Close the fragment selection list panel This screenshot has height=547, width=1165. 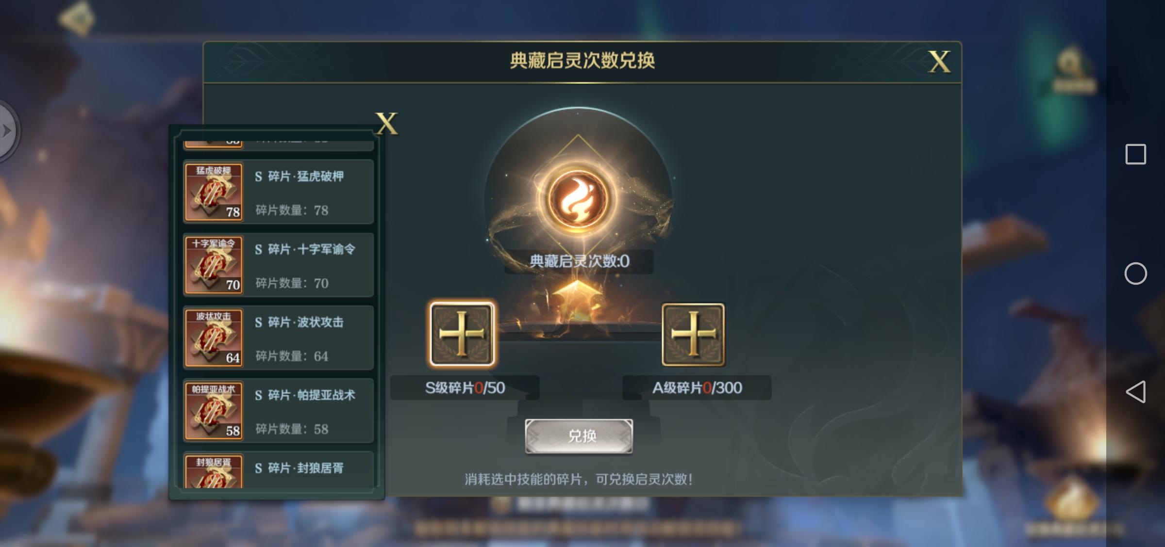386,124
